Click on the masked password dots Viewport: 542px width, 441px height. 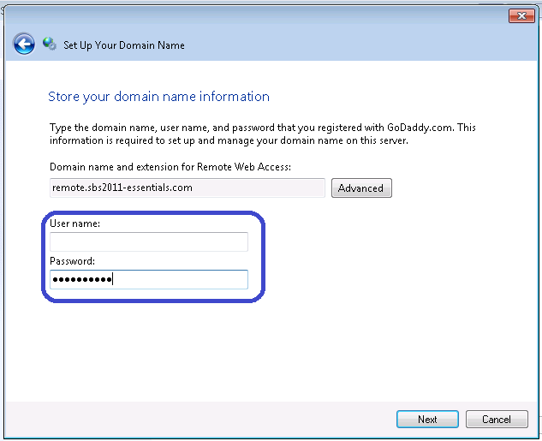[81, 279]
